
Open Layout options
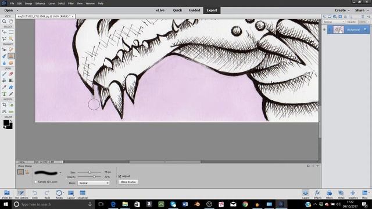click(71, 194)
